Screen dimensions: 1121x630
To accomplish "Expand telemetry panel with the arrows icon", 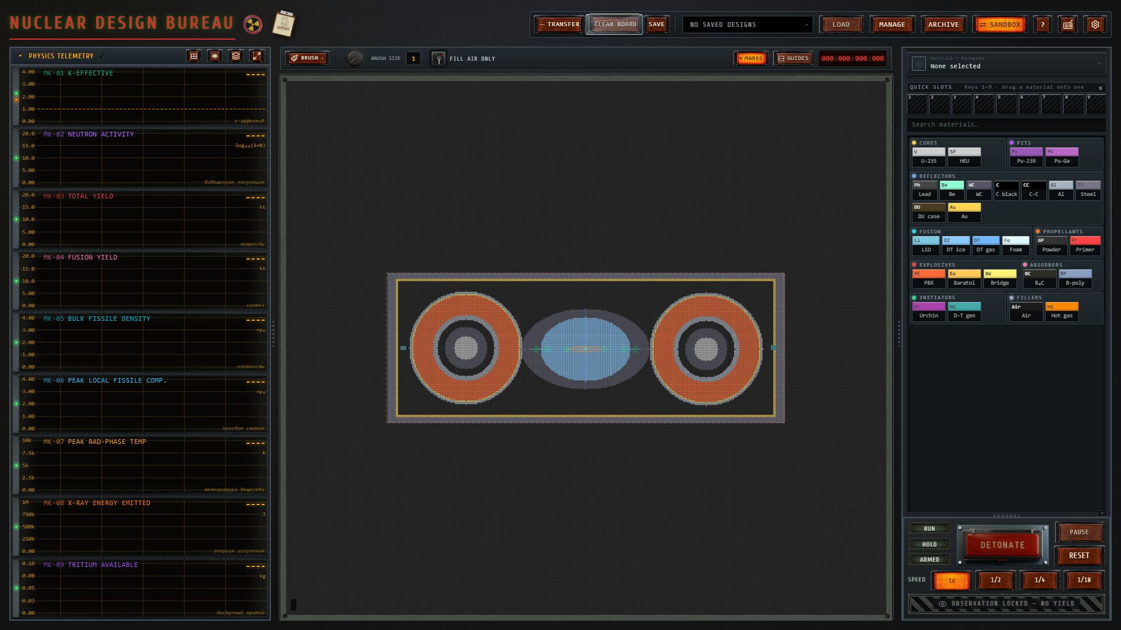I will 257,56.
